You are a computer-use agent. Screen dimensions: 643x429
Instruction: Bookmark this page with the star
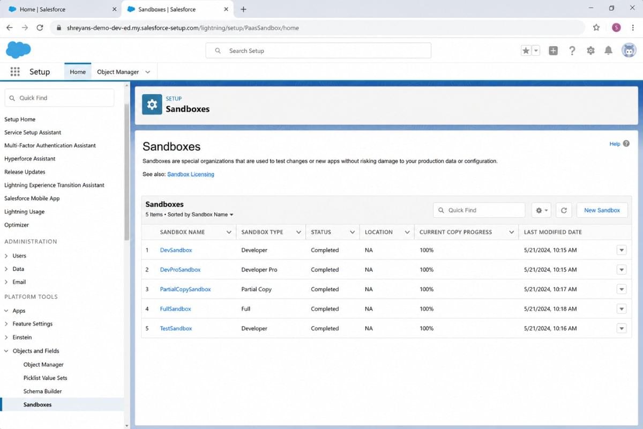click(x=596, y=27)
